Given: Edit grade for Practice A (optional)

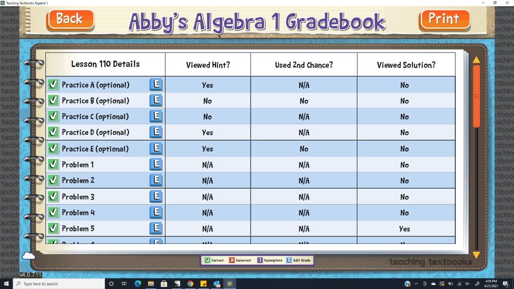Looking at the screenshot, I should click(x=156, y=84).
